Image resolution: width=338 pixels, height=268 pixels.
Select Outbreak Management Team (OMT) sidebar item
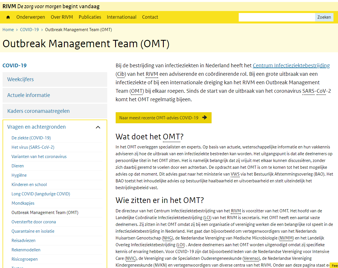(45, 213)
